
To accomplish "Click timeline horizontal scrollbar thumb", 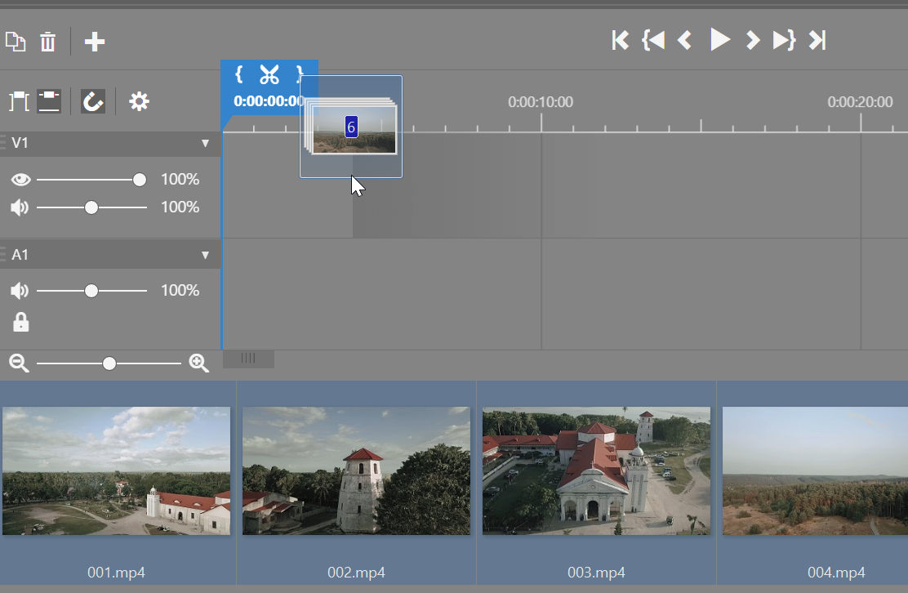I will [248, 359].
